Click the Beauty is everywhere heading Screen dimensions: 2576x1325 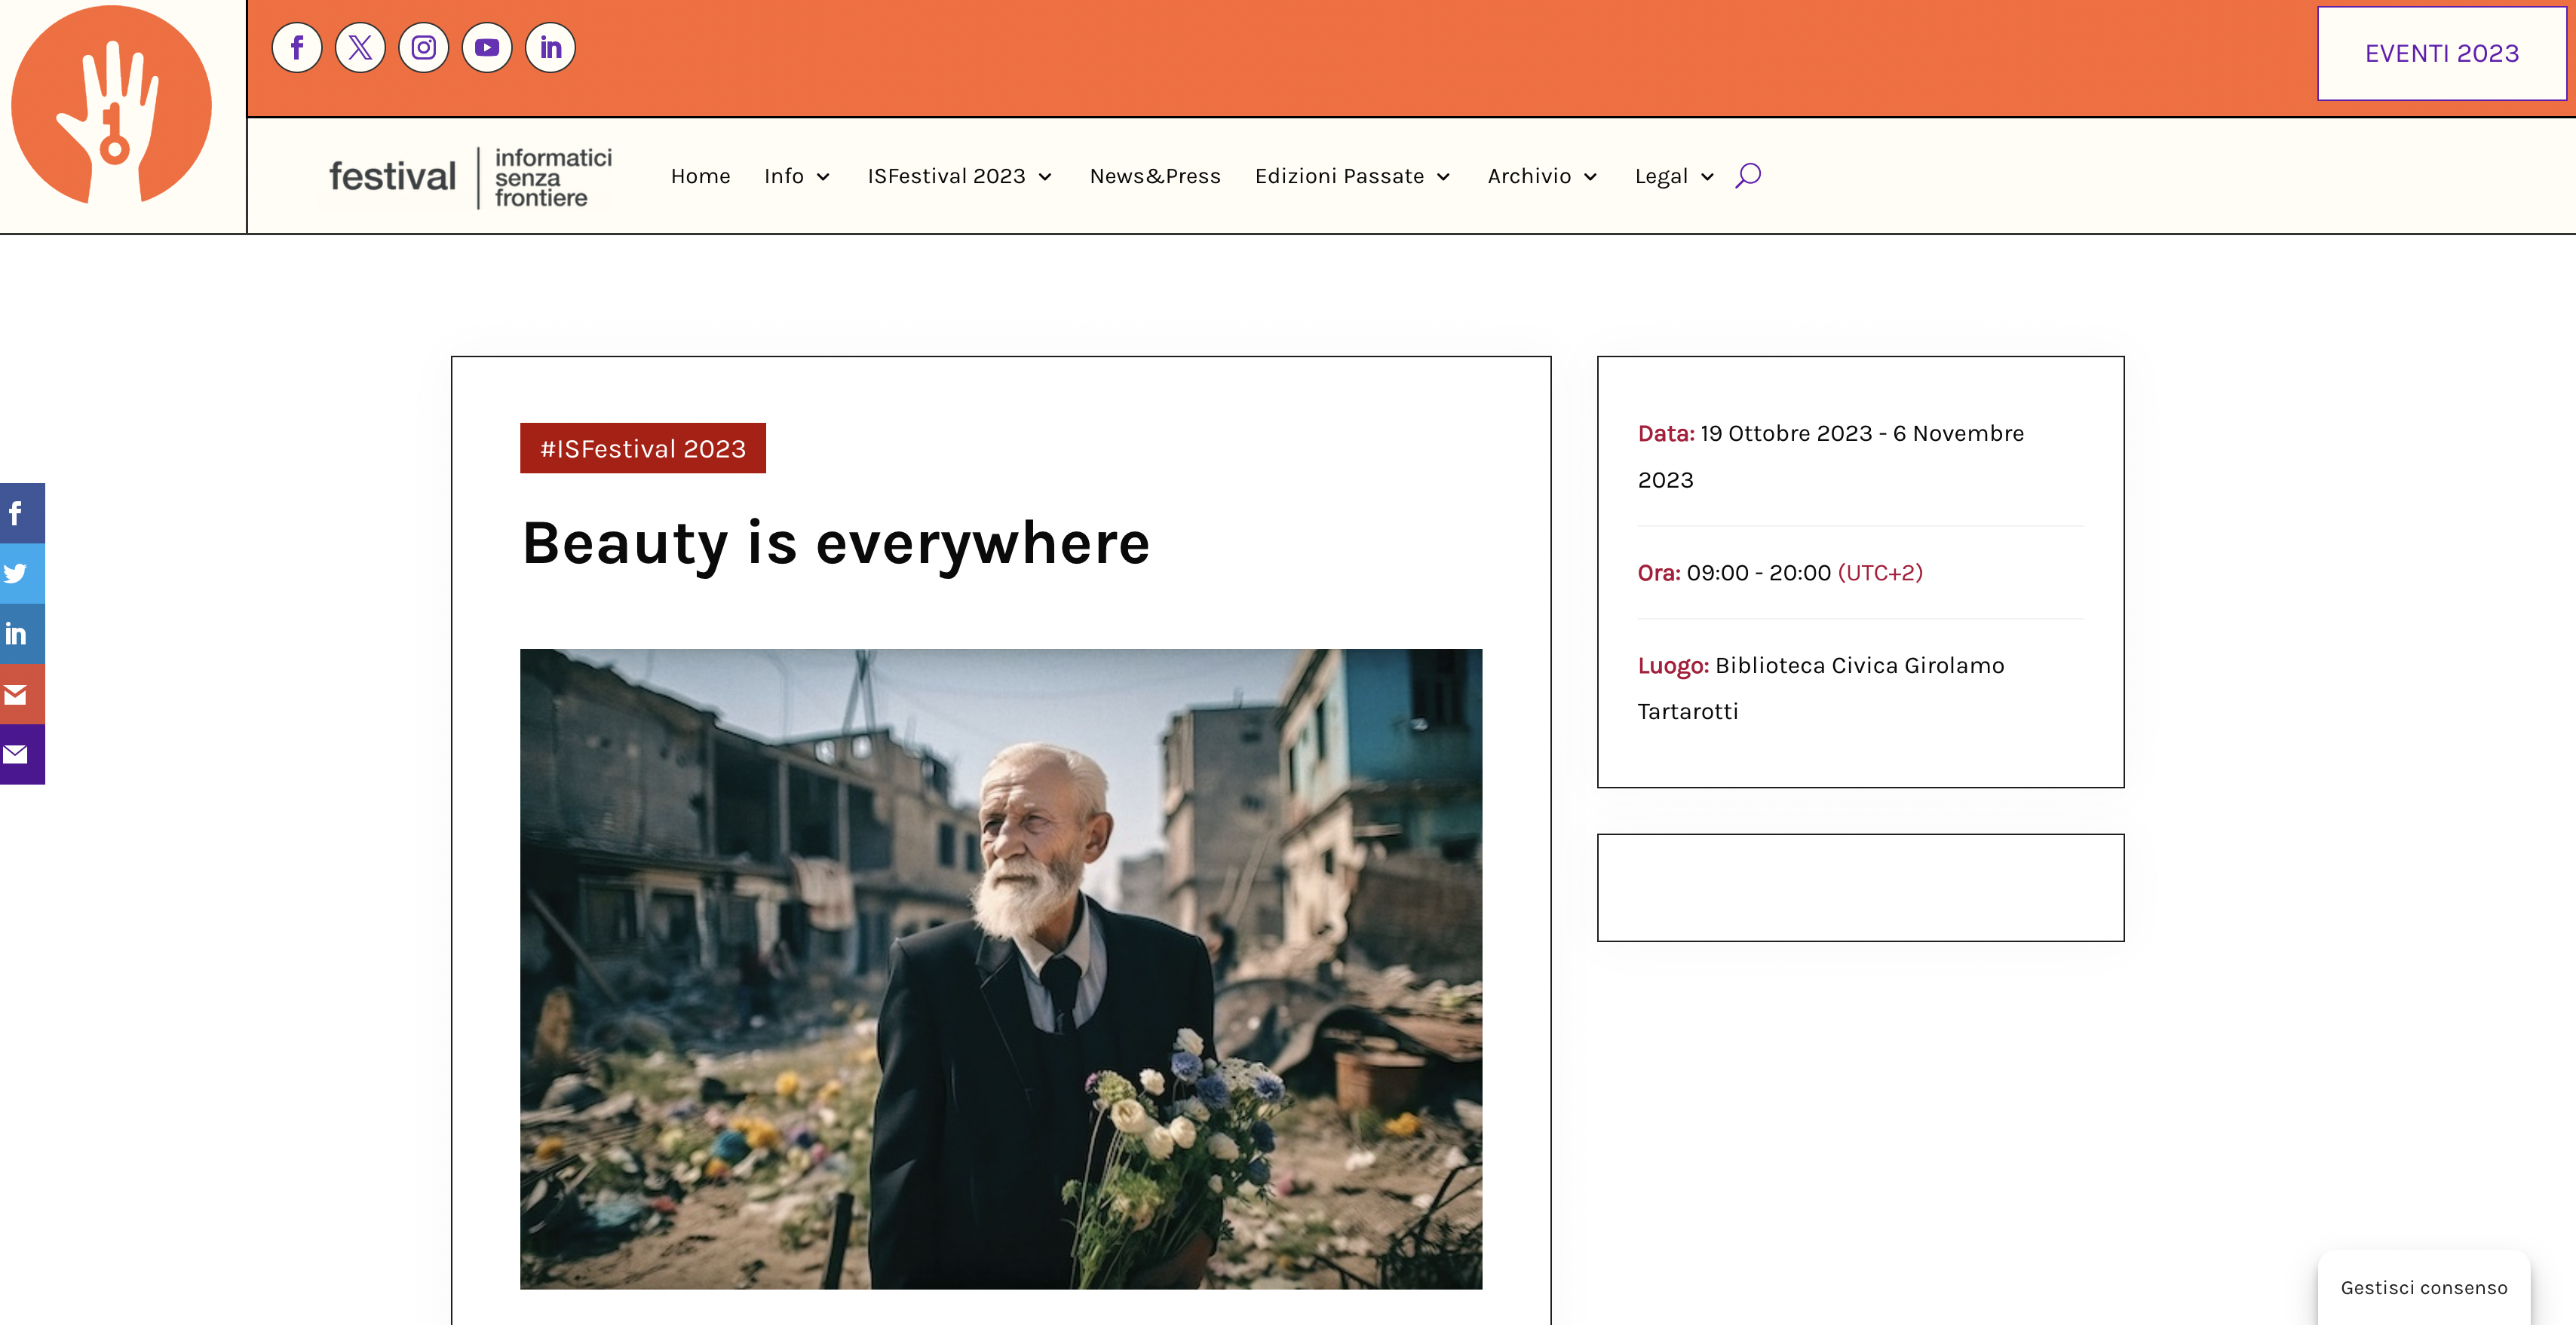point(836,543)
